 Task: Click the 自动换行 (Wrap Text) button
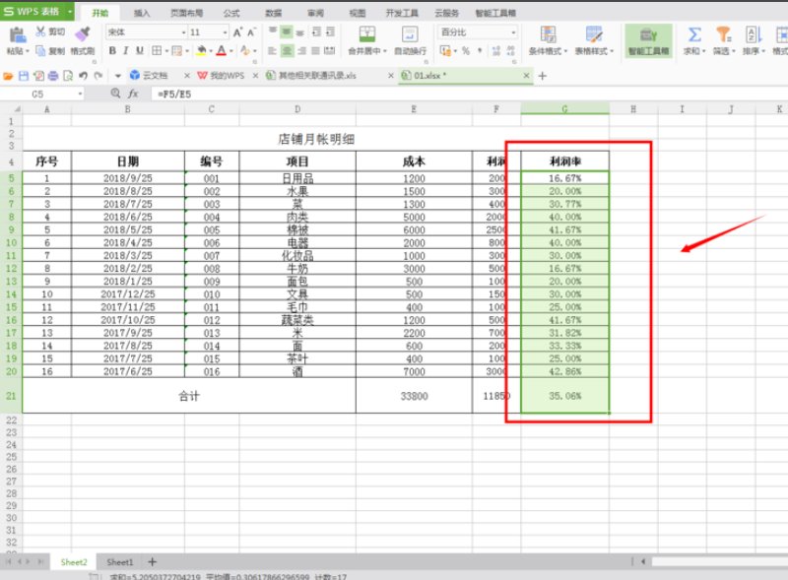point(410,40)
